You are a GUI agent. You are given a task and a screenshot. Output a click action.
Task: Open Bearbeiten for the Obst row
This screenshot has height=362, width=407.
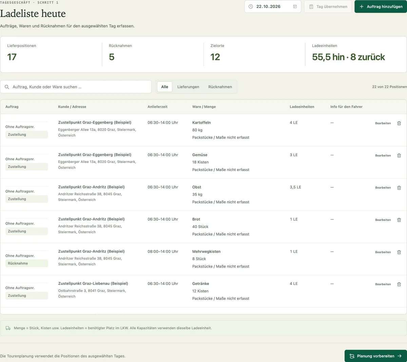click(383, 188)
